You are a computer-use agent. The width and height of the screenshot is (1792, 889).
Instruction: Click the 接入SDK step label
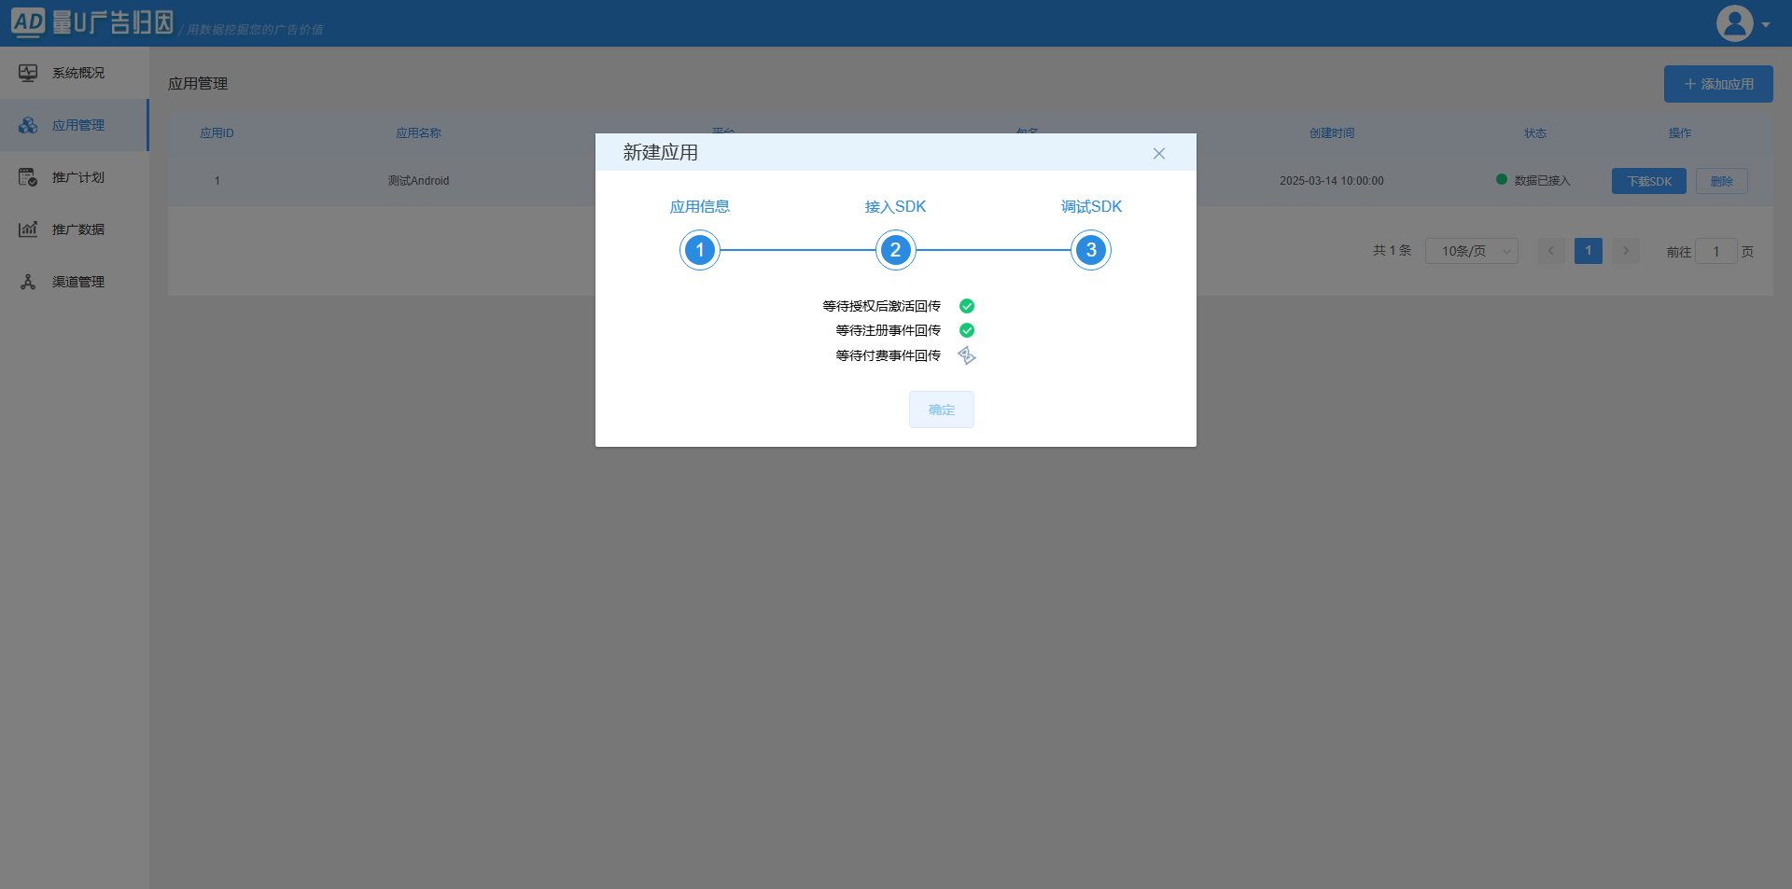pyautogui.click(x=895, y=206)
